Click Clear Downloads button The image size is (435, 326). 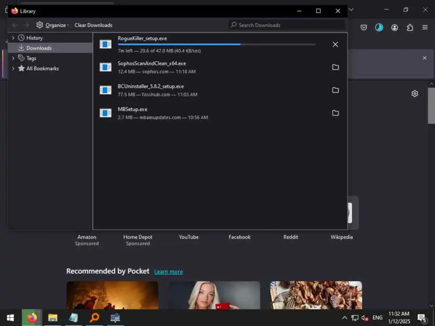[x=93, y=25]
